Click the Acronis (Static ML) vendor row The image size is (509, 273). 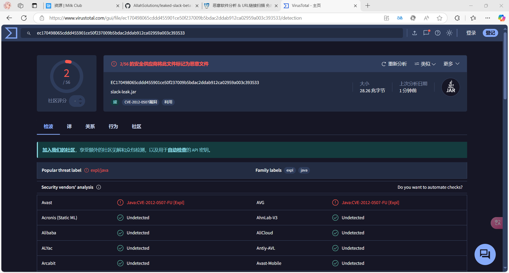(x=144, y=218)
